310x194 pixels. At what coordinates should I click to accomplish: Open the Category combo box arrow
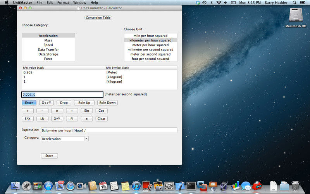86,139
